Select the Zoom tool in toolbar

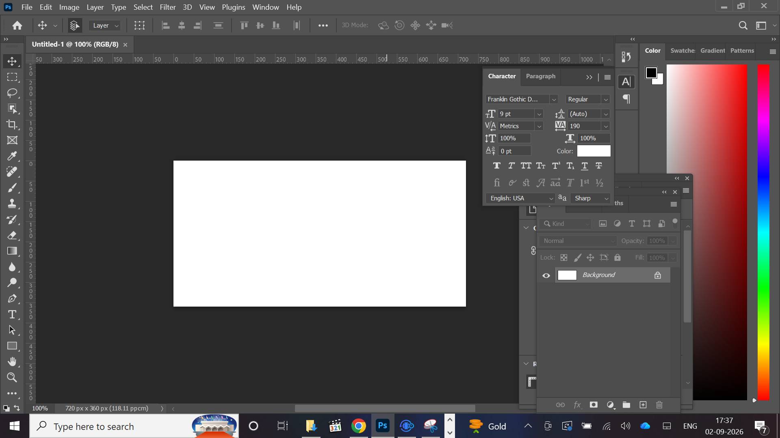click(x=12, y=378)
